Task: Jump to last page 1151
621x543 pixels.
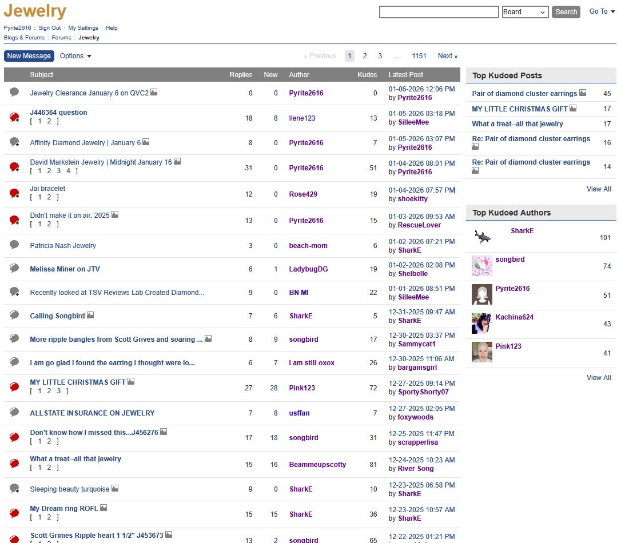Action: (x=419, y=56)
